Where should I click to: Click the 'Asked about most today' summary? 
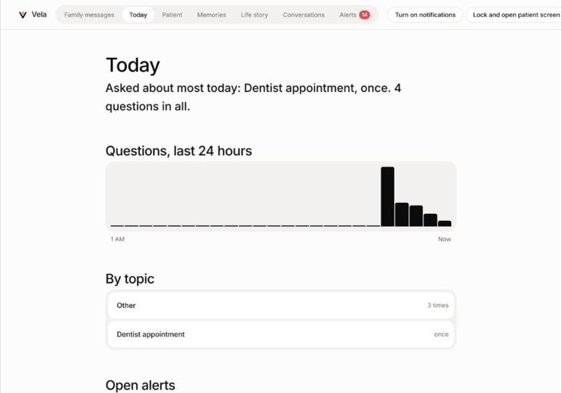(x=253, y=97)
